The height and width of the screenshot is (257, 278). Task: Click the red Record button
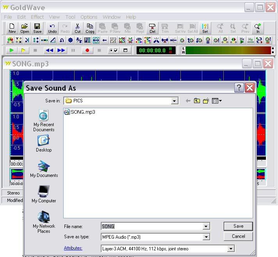(x=87, y=50)
